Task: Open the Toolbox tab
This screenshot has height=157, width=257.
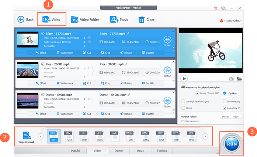Action: [x=162, y=151]
